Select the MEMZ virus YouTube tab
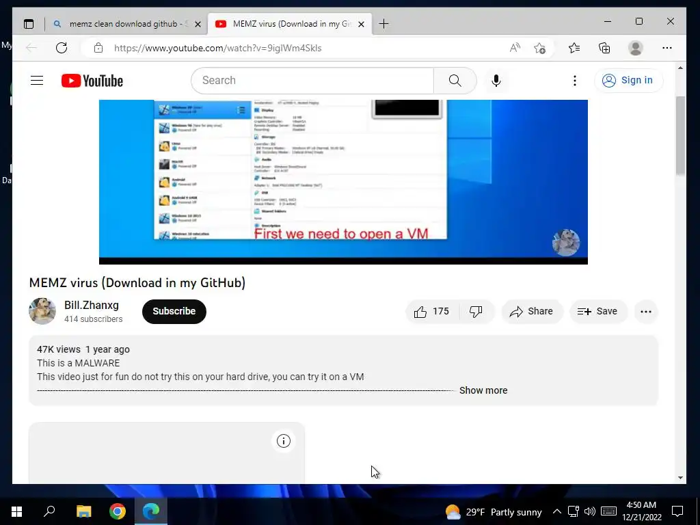700x525 pixels. pyautogui.click(x=289, y=24)
